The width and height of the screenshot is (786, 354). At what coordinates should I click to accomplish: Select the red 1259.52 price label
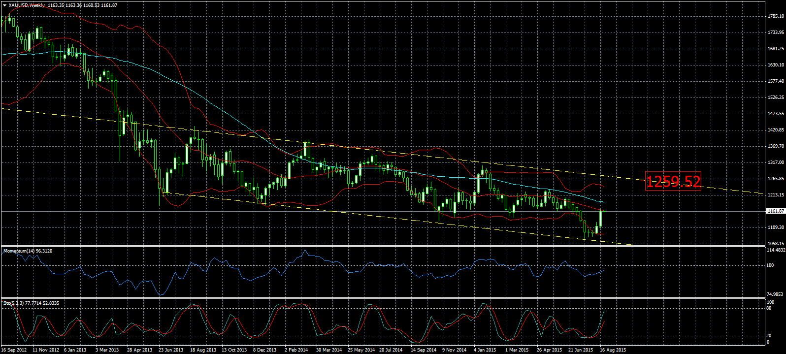coord(673,182)
